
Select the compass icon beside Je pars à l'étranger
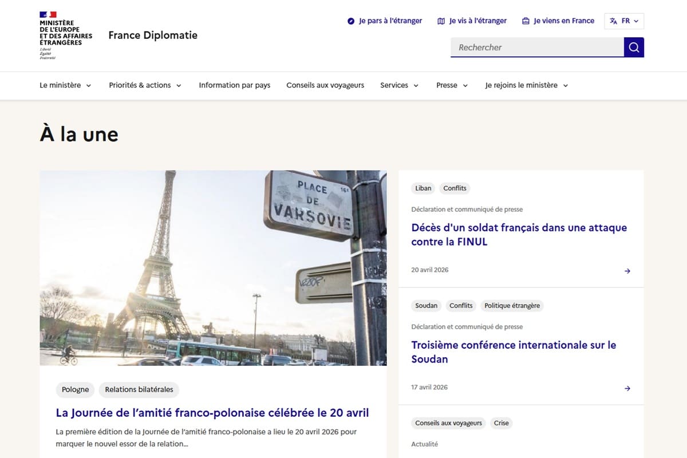click(350, 21)
